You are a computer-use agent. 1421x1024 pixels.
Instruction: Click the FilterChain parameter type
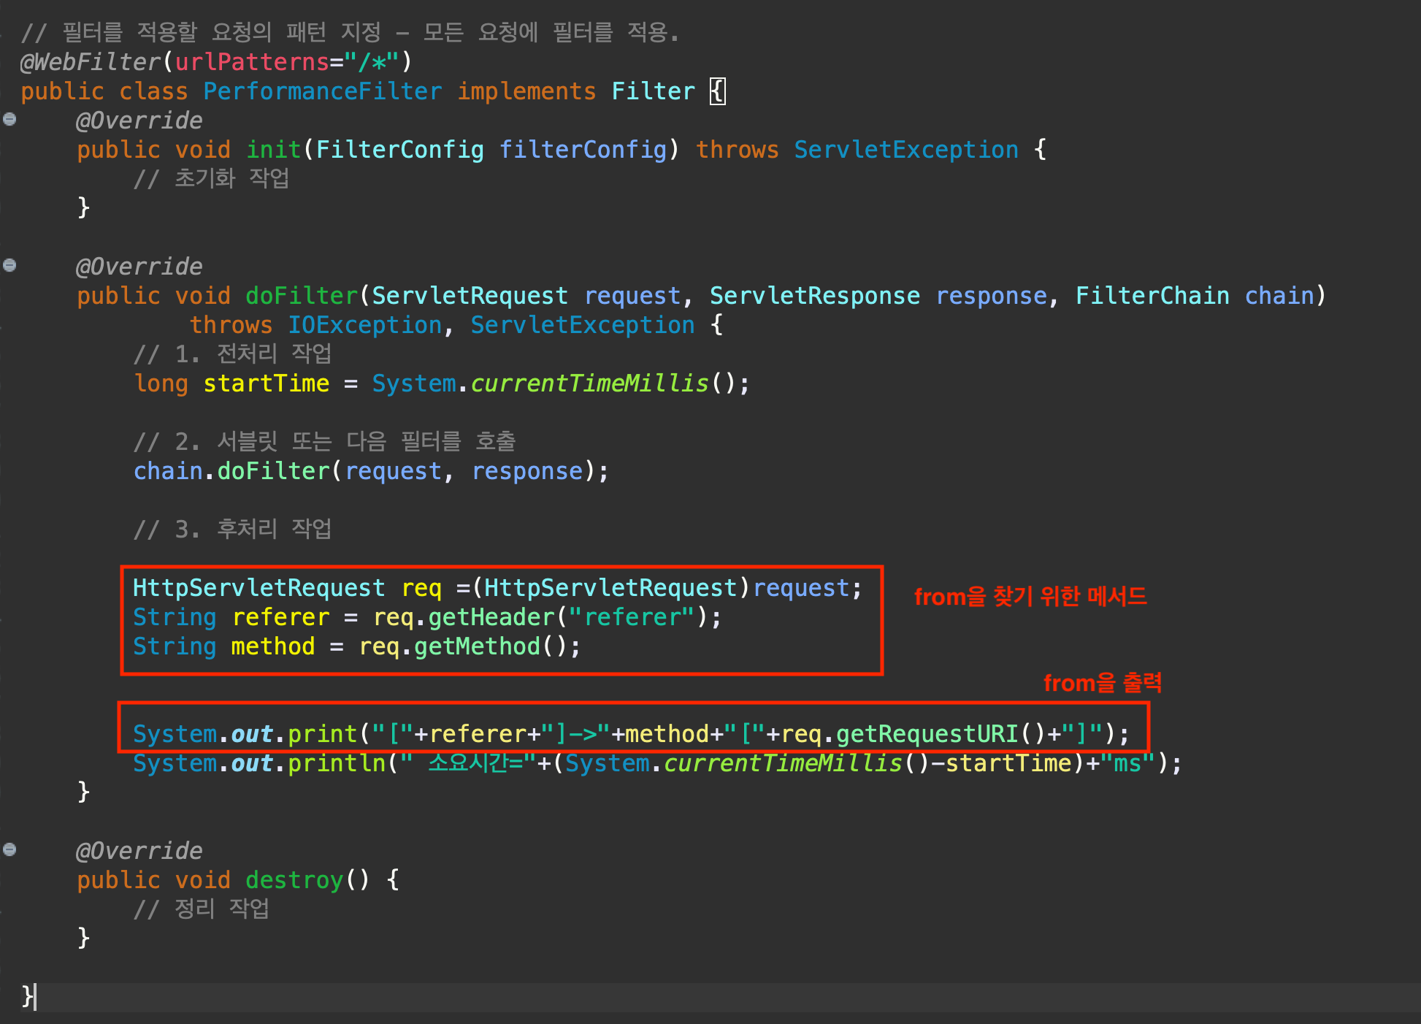coord(1152,296)
